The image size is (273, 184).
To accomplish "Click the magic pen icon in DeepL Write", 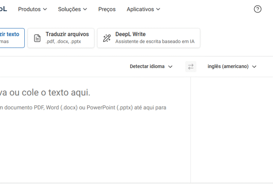I will 107,38.
